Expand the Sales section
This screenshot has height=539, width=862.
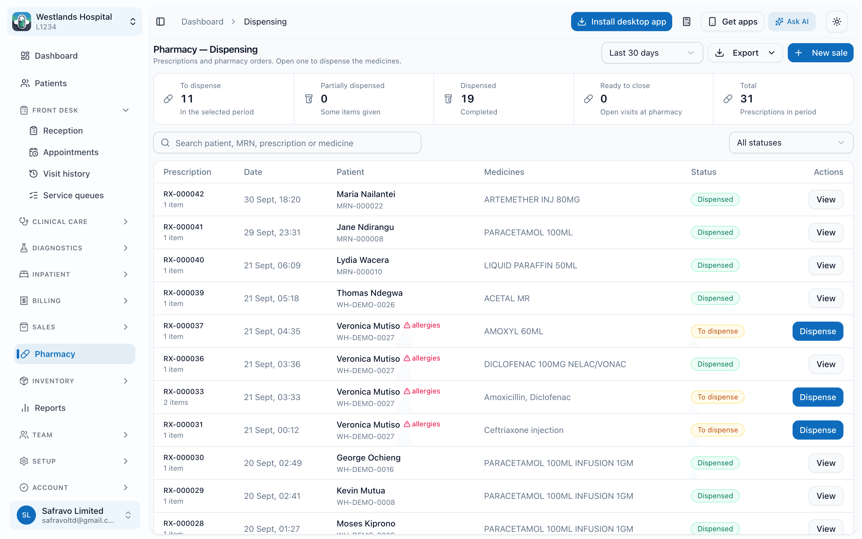click(x=75, y=327)
